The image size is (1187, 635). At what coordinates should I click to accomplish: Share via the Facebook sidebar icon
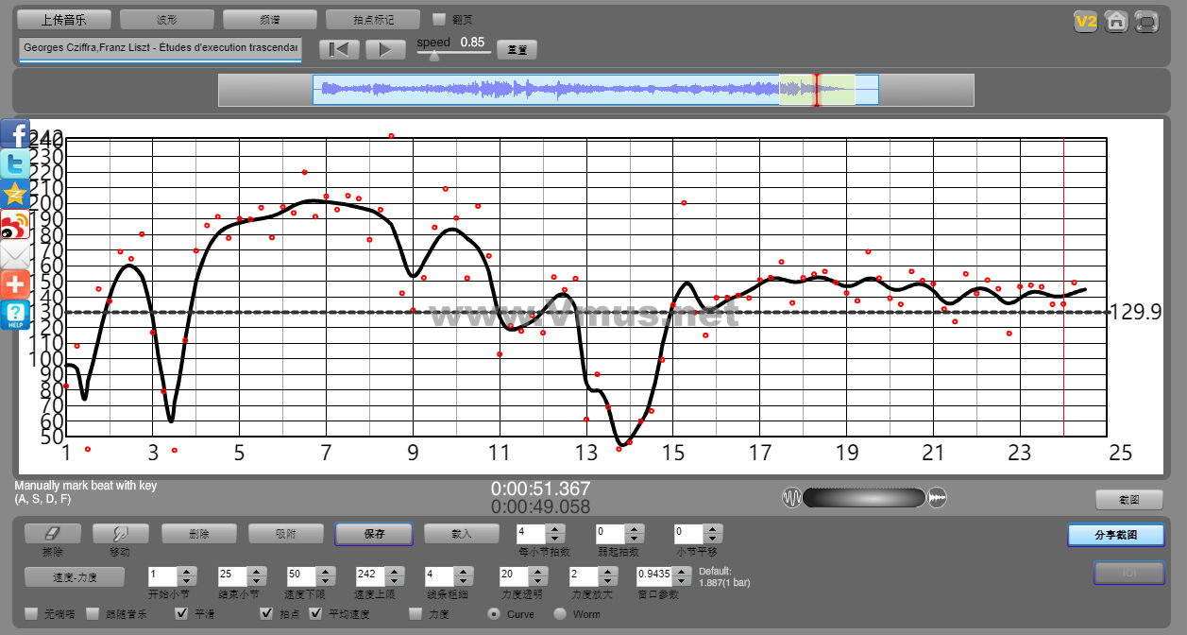[15, 134]
